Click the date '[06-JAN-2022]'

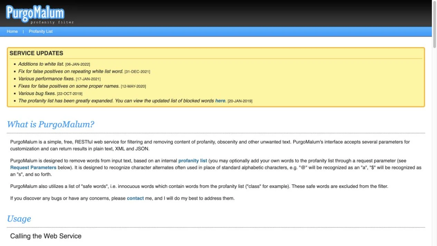click(x=78, y=64)
